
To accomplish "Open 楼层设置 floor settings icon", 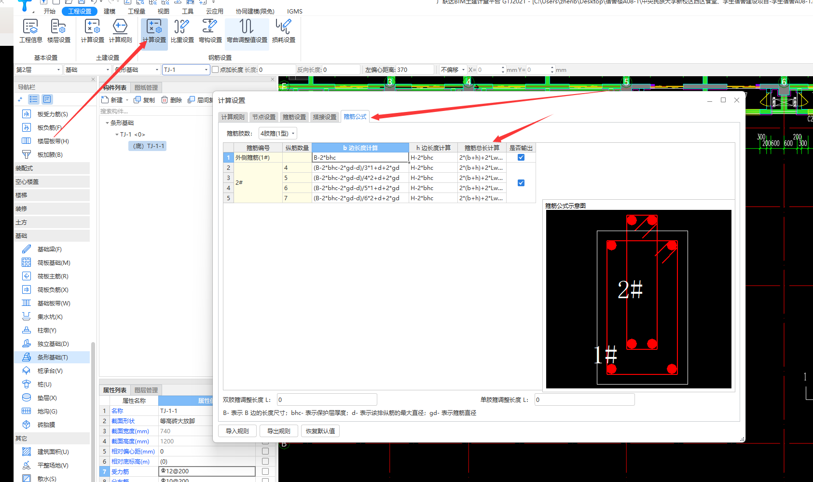I will click(x=59, y=31).
